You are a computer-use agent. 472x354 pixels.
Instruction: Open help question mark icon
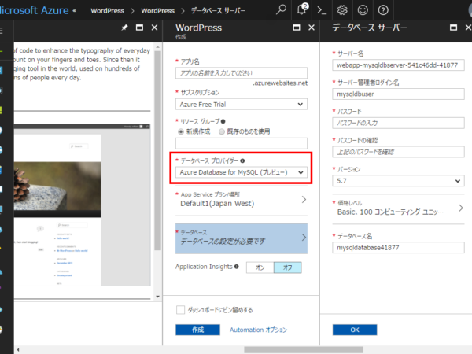tap(383, 10)
